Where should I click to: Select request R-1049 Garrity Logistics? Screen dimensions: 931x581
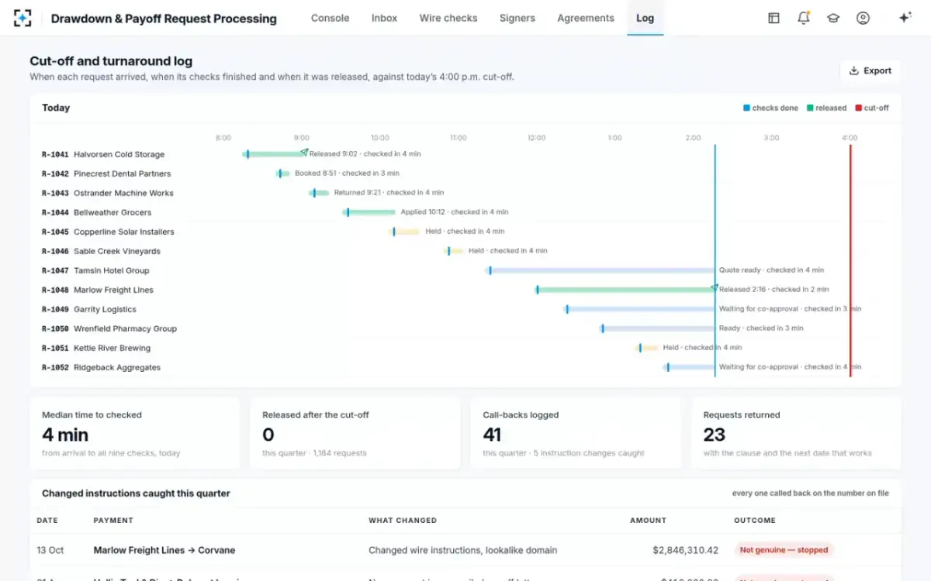pos(89,309)
